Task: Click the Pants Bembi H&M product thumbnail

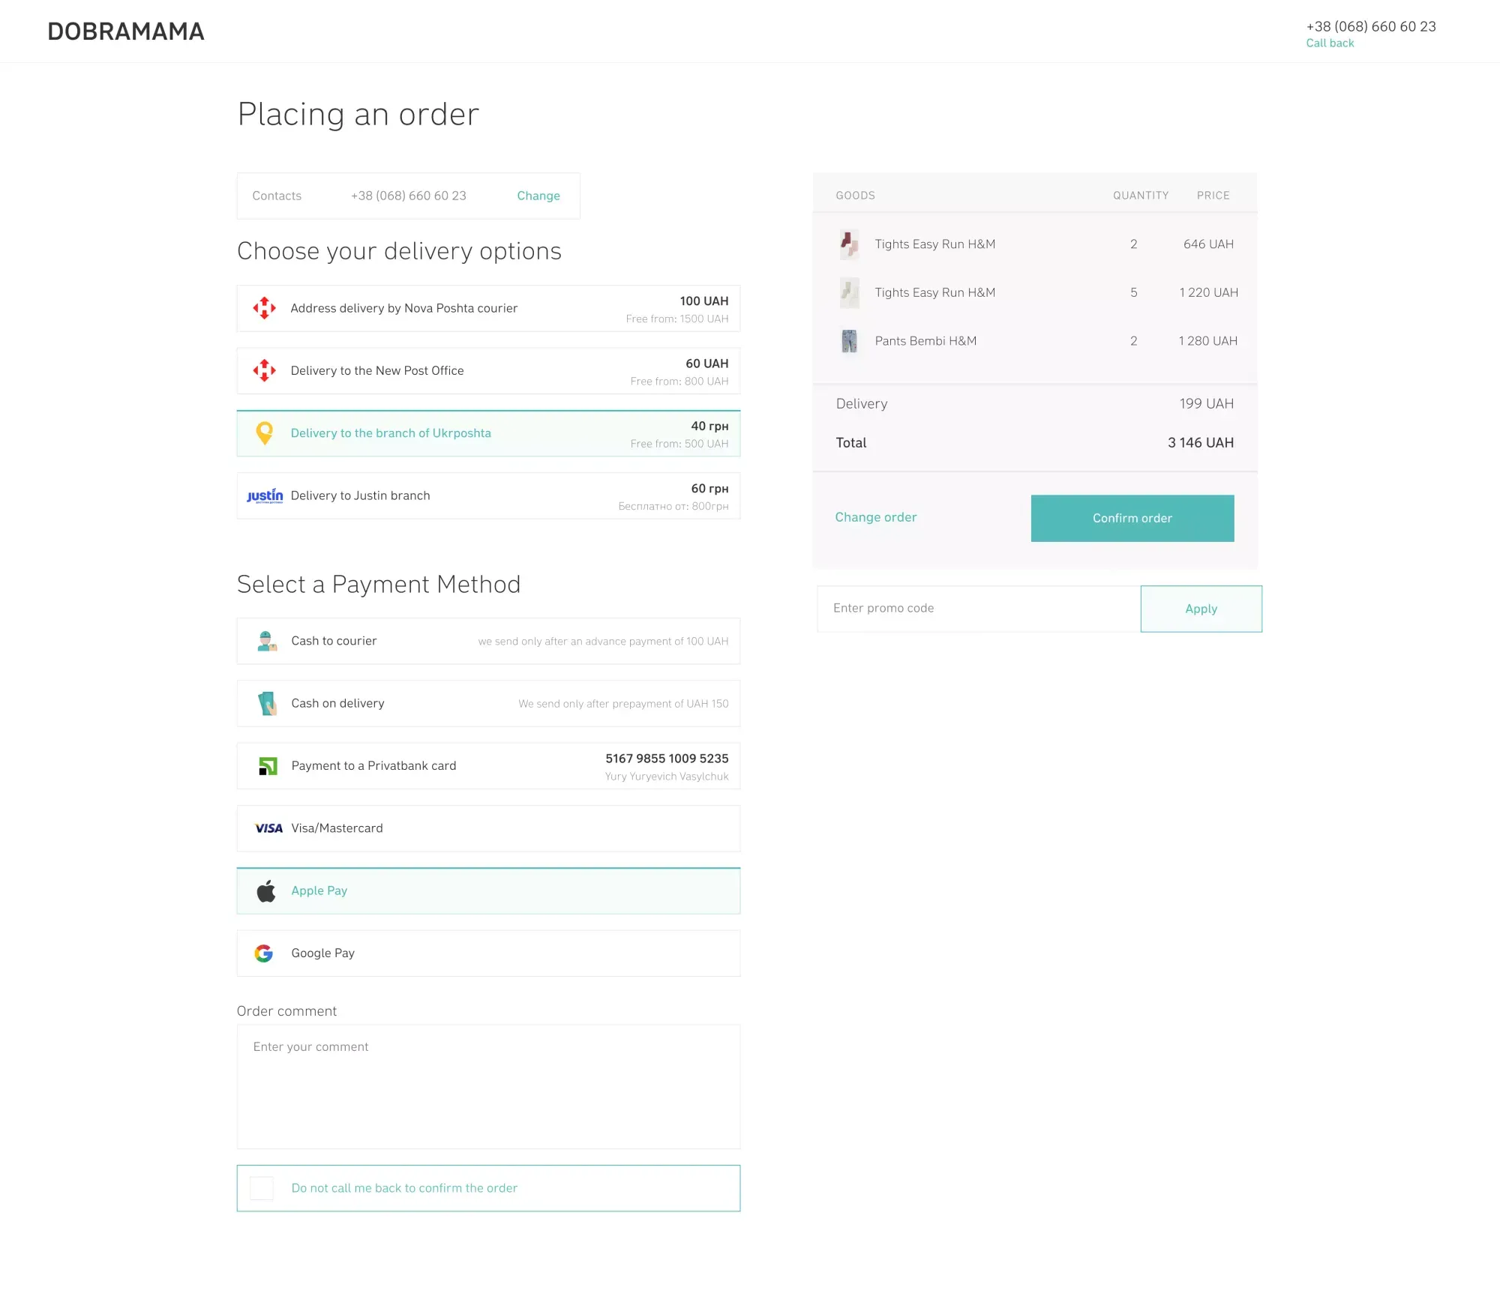Action: point(848,340)
